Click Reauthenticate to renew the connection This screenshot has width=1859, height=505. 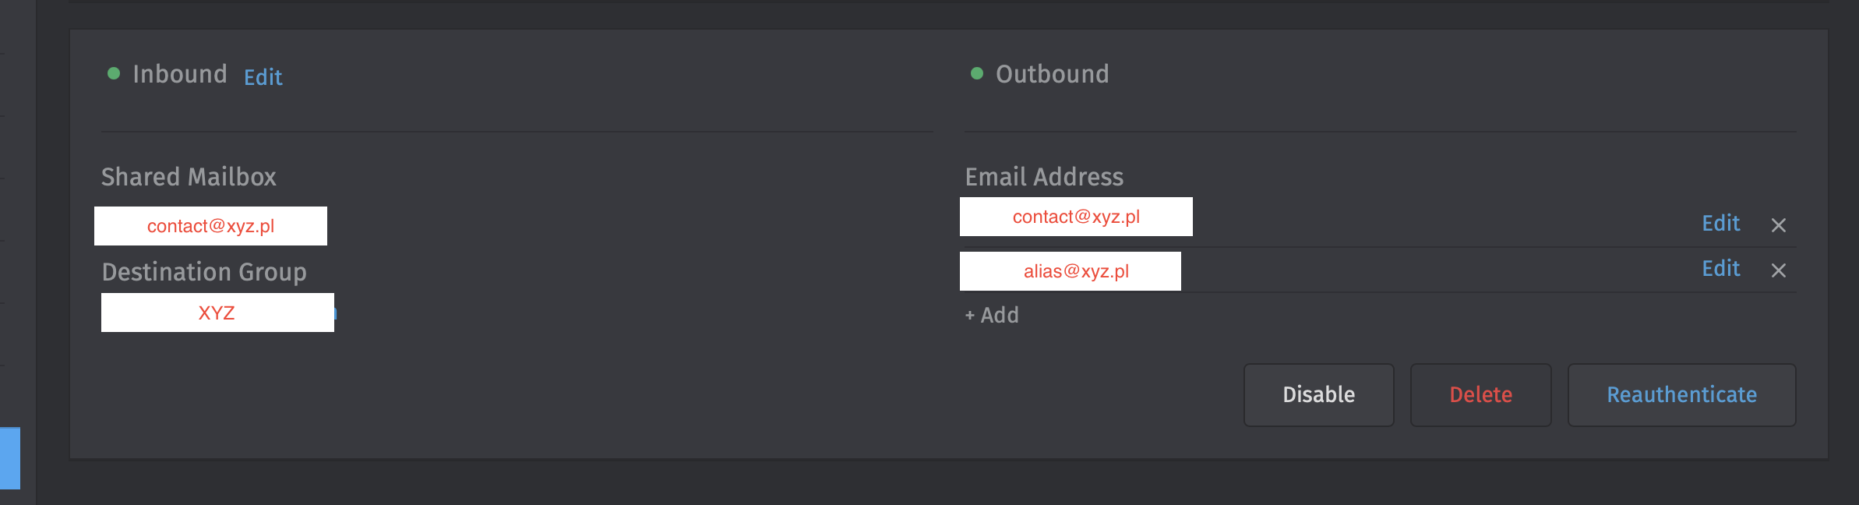click(x=1681, y=394)
